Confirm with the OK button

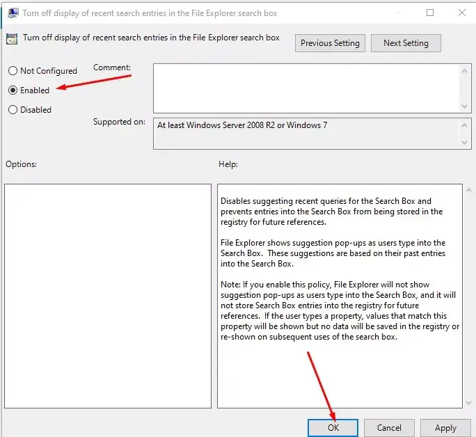click(x=333, y=428)
